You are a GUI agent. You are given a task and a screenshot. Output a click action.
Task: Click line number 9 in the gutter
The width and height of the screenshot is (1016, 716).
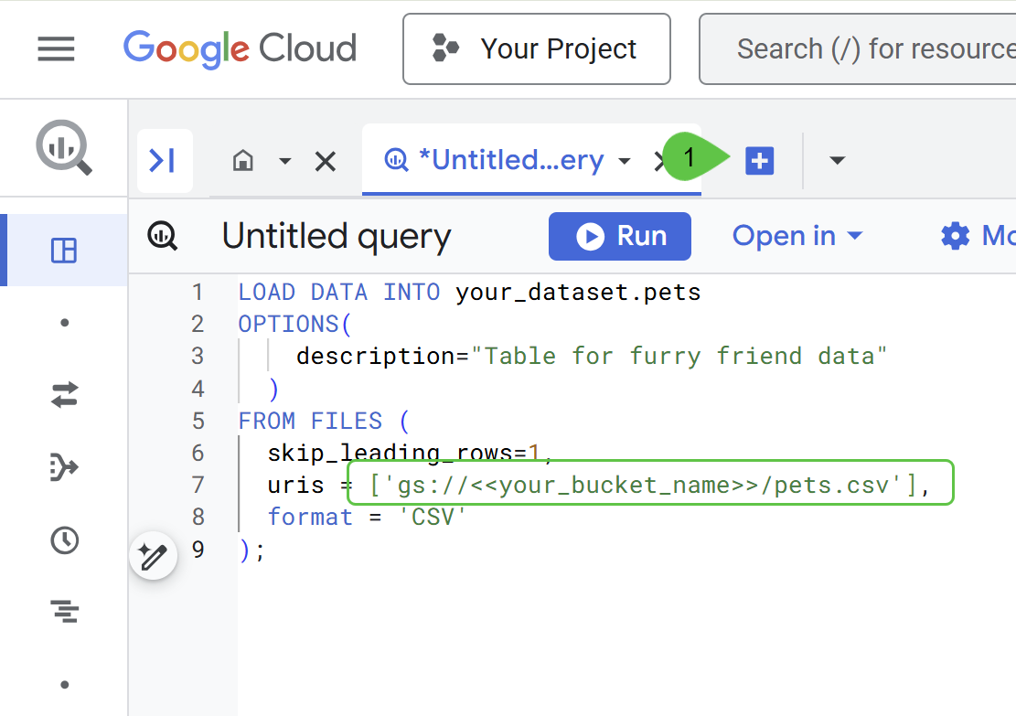[x=198, y=550]
